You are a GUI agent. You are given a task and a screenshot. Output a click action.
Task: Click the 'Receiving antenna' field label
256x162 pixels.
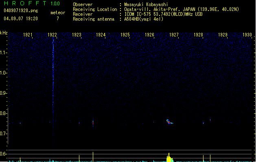(94, 19)
